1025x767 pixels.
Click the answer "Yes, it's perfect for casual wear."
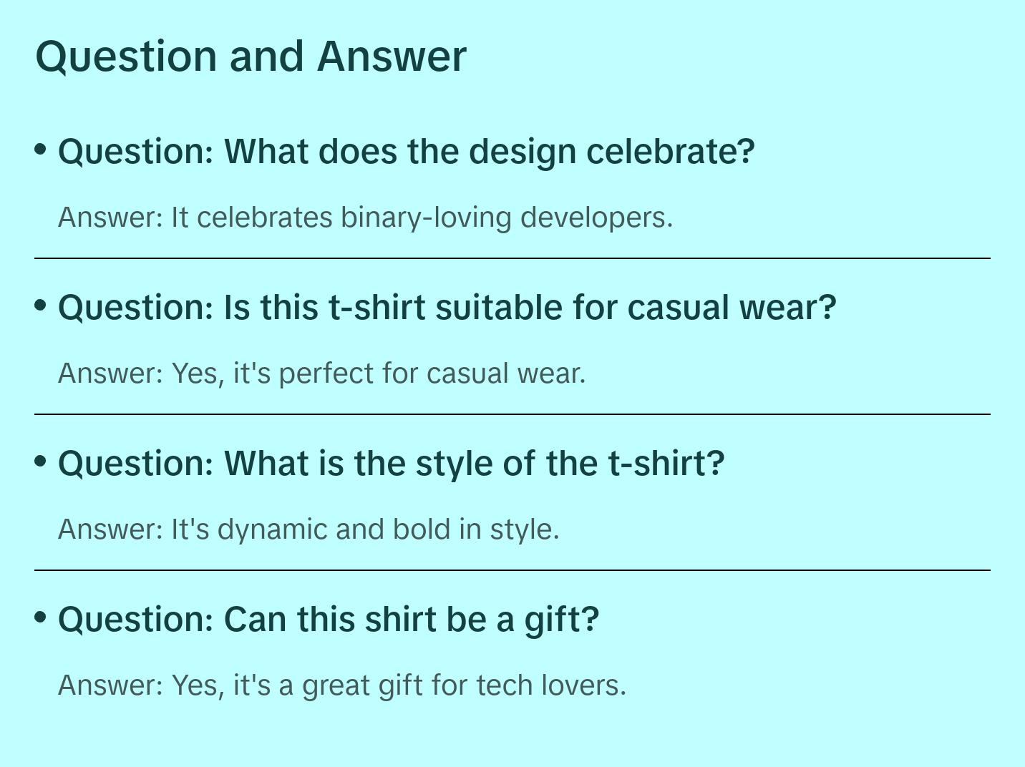[x=321, y=373]
